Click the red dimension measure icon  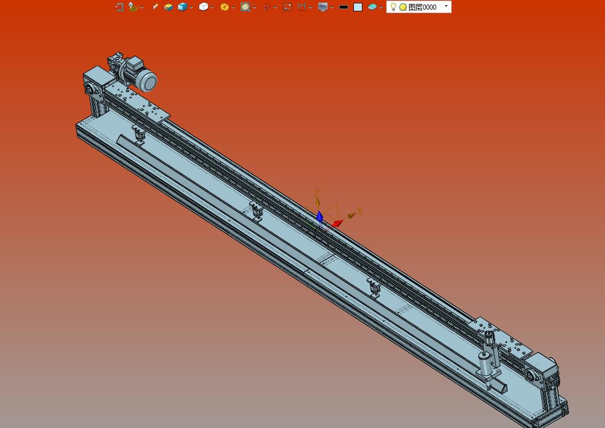(302, 7)
